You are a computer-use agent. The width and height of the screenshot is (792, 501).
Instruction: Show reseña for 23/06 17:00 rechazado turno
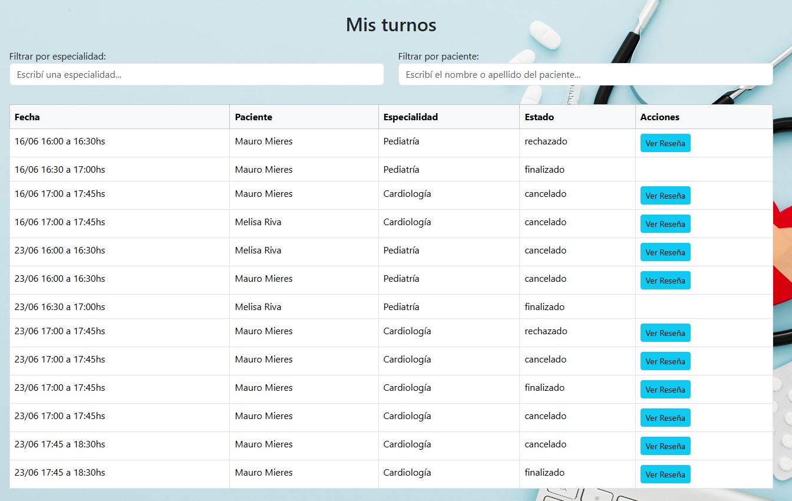[665, 333]
